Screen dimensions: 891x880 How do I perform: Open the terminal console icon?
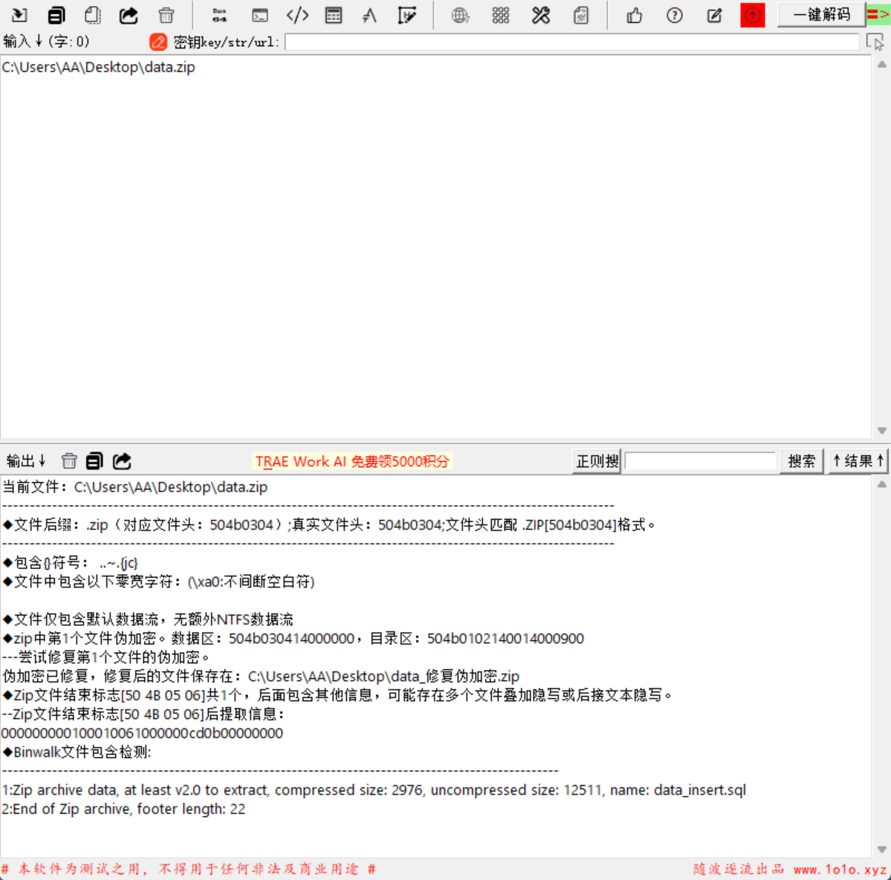tap(259, 16)
